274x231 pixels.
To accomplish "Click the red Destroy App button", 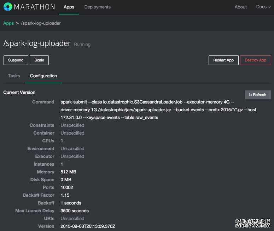I will tap(255, 60).
